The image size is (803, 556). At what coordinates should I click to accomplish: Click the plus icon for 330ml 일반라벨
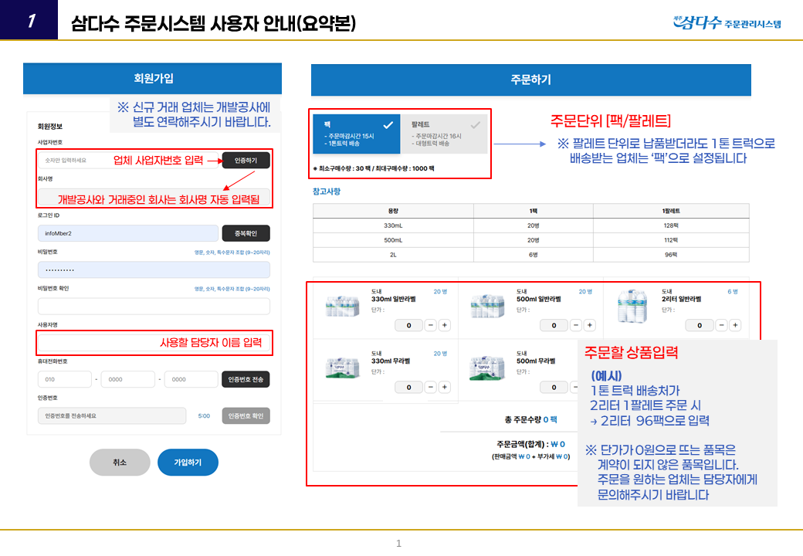pos(444,325)
